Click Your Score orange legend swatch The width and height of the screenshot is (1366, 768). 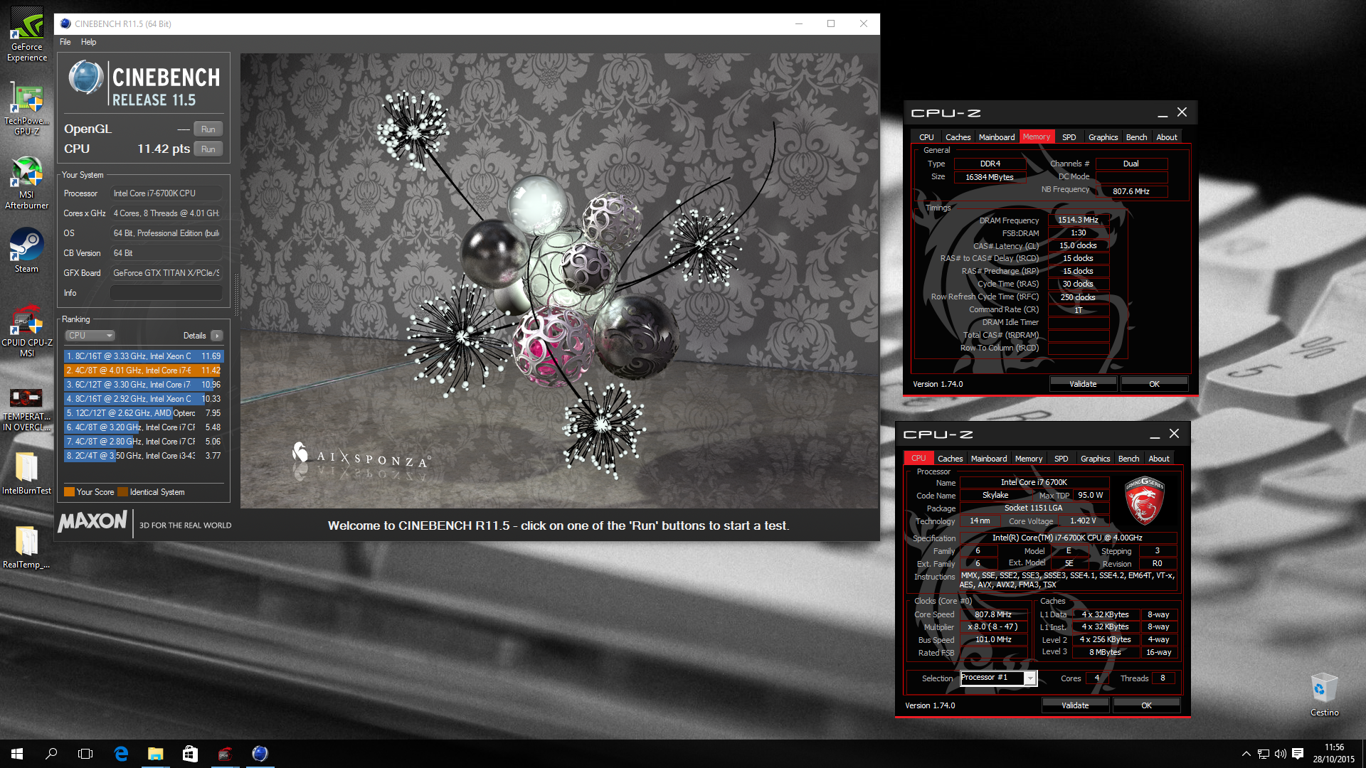click(x=69, y=492)
